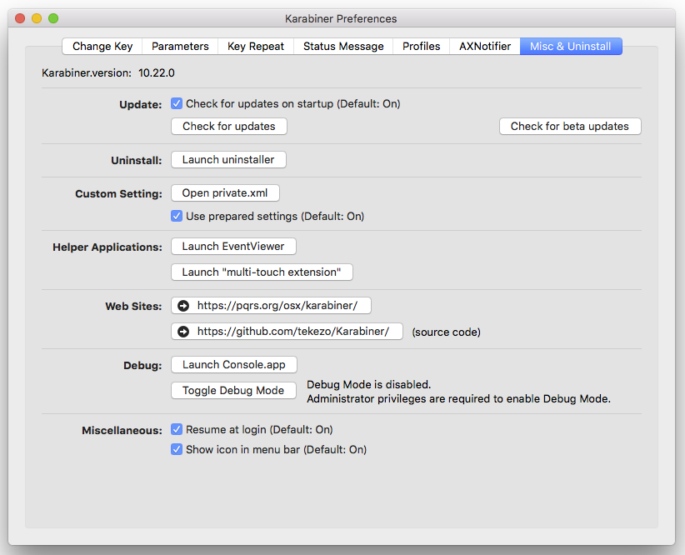Click the Toggle Debug Mode button
685x555 pixels.
tap(233, 391)
